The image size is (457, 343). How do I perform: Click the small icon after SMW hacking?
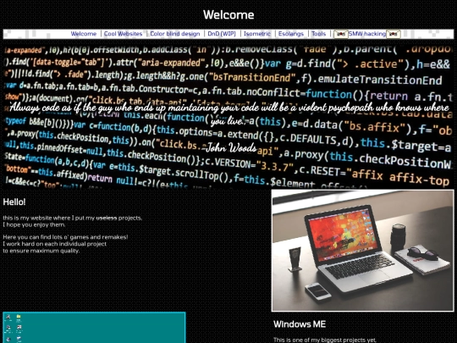pyautogui.click(x=394, y=34)
